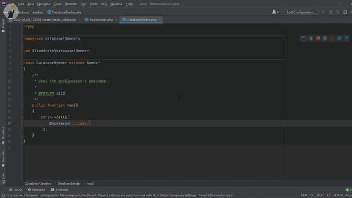Open the Problems tool window
Image resolution: width=352 pixels, height=198 pixels.
(x=36, y=190)
